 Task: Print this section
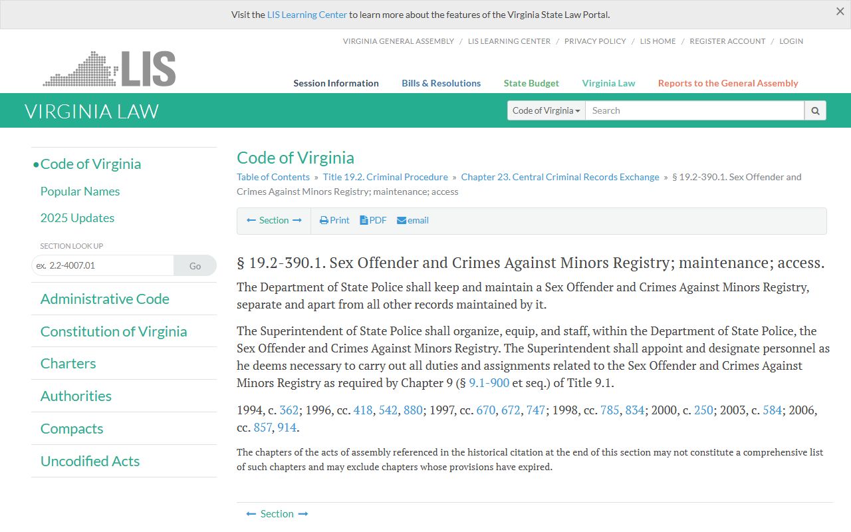click(334, 220)
